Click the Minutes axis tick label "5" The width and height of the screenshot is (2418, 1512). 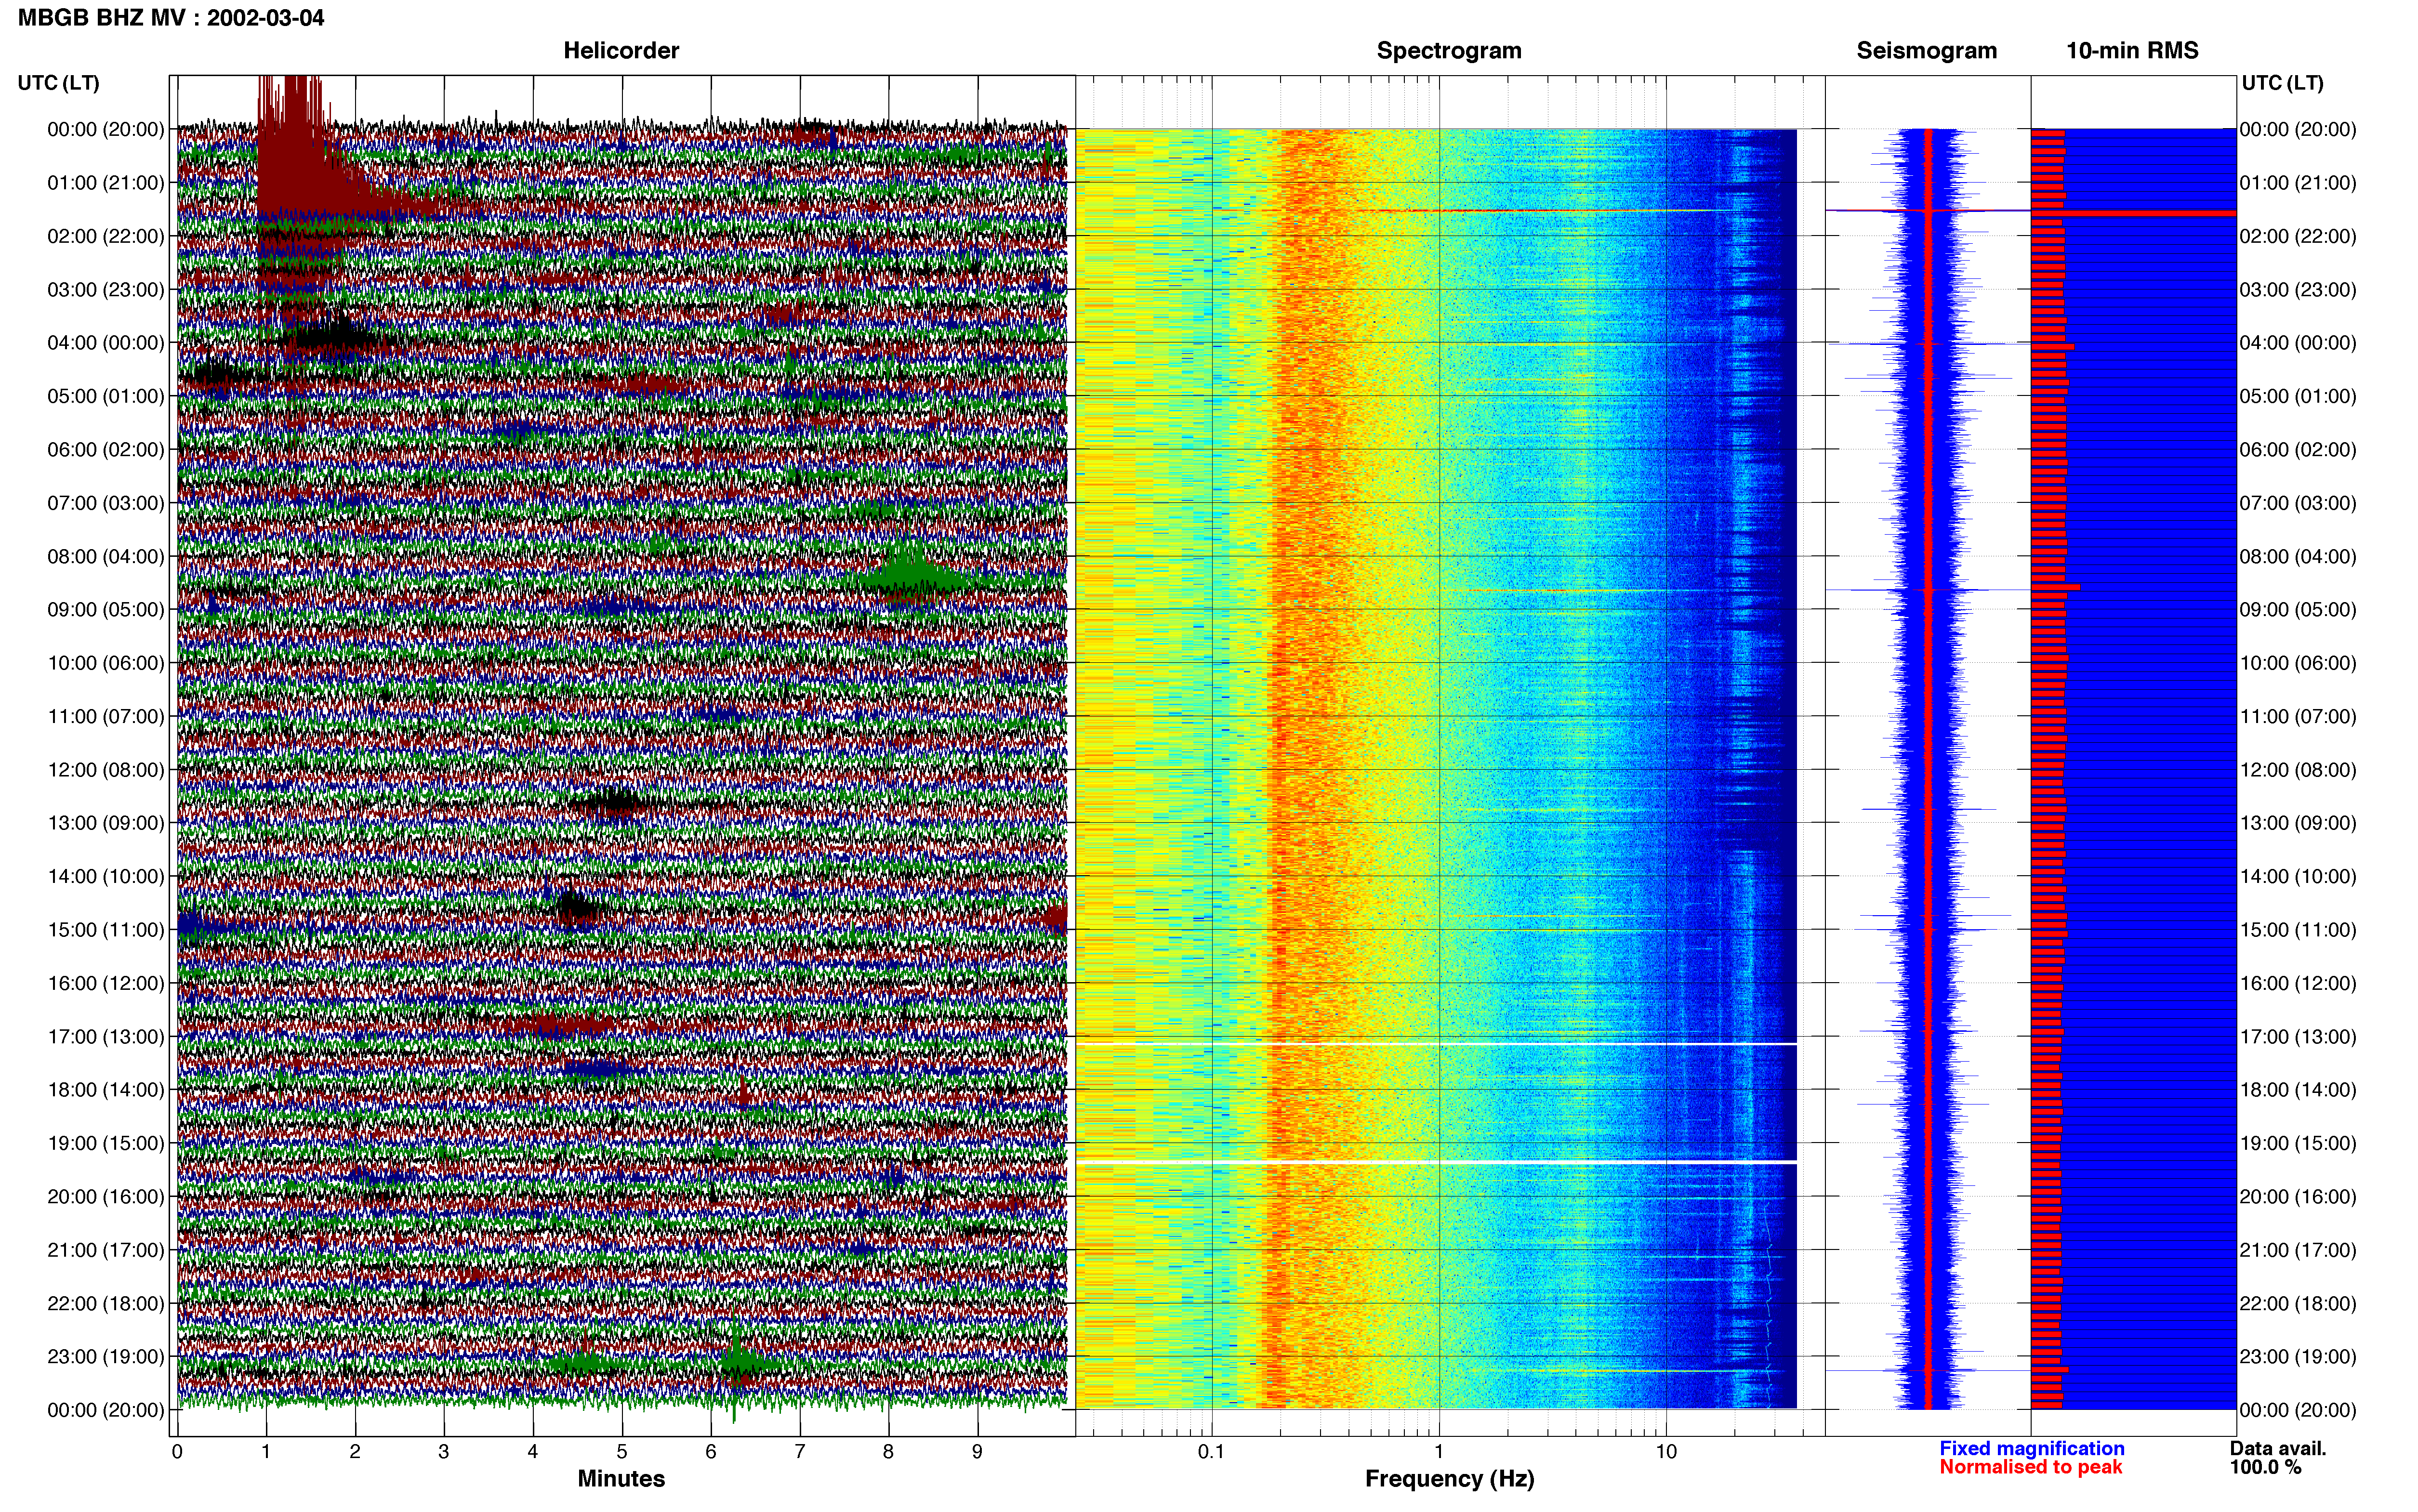pos(622,1452)
